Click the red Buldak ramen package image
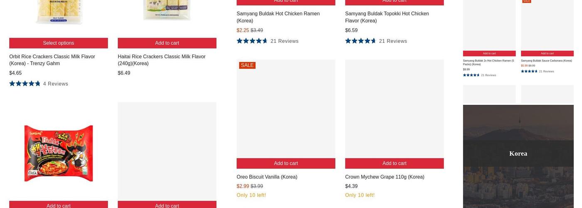This screenshot has height=208, width=582. pyautogui.click(x=59, y=153)
